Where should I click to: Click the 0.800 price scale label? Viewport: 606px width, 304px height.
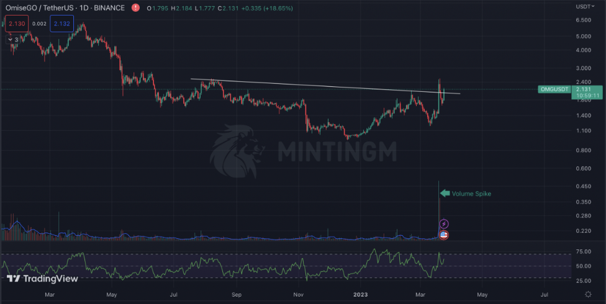pyautogui.click(x=584, y=150)
